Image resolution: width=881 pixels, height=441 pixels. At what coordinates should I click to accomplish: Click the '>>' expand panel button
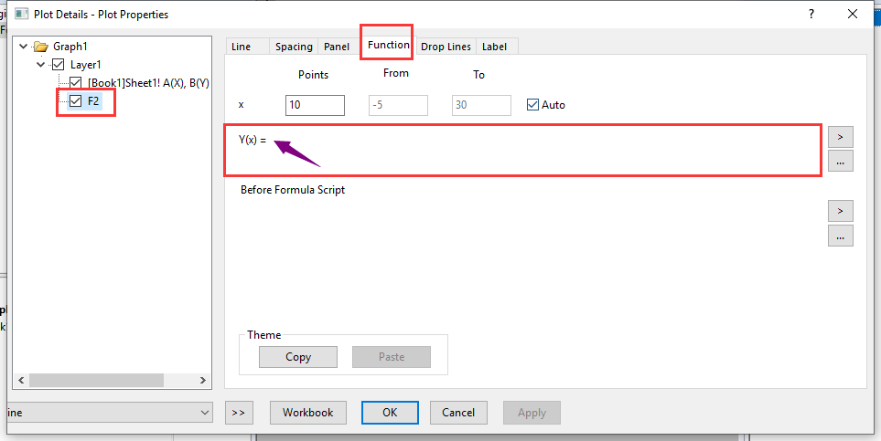239,413
